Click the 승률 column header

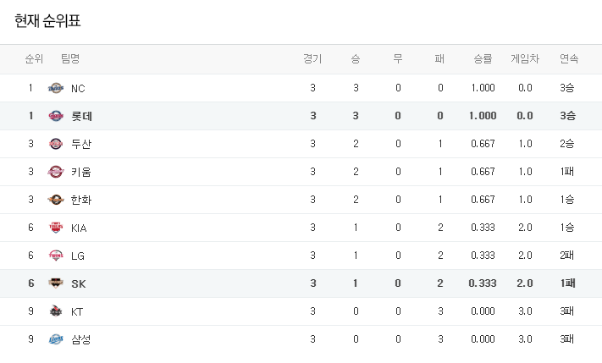[483, 59]
